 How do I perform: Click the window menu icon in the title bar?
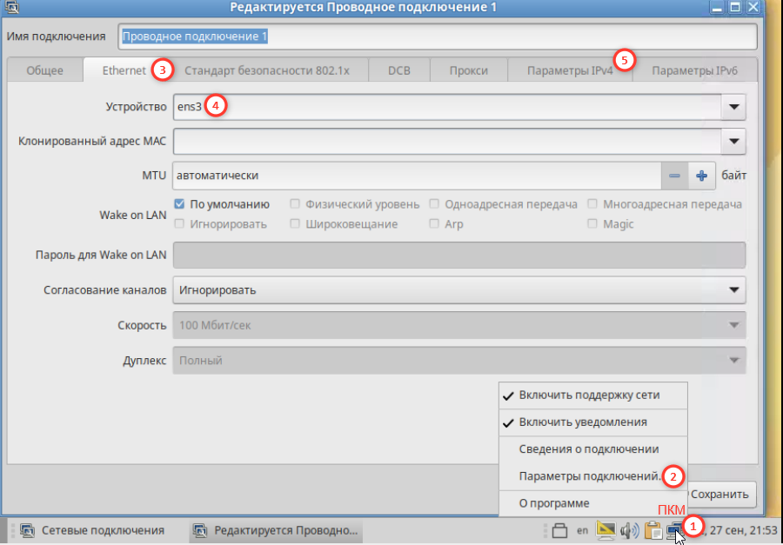10,7
